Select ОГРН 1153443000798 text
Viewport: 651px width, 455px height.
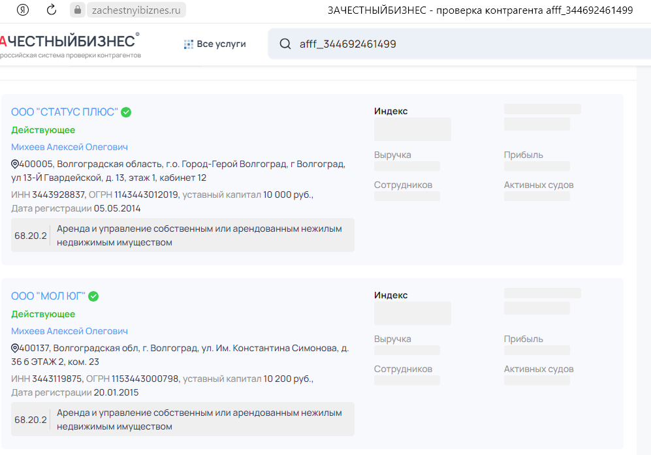tap(133, 379)
